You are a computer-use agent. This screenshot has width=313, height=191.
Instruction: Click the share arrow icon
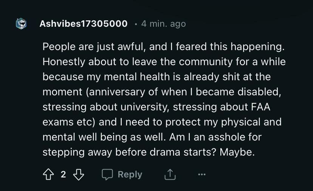(170, 174)
